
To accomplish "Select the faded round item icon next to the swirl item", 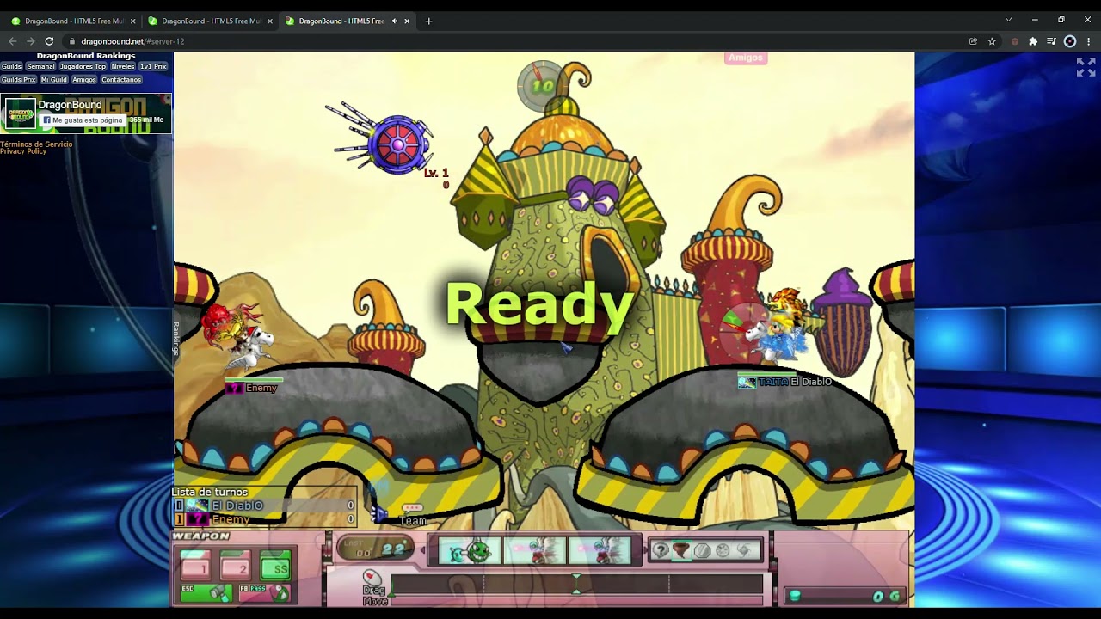I will (723, 550).
